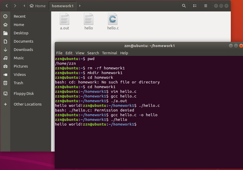Click the hello.c file name label
The height and width of the screenshot is (170, 243).
(x=113, y=28)
